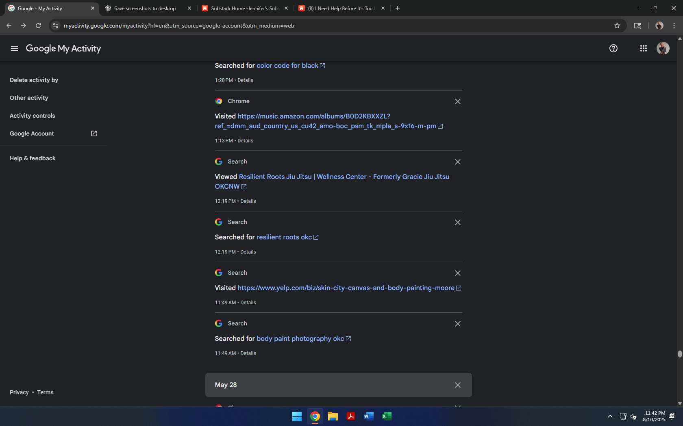Open the notifications bell in system tray

[x=672, y=416]
